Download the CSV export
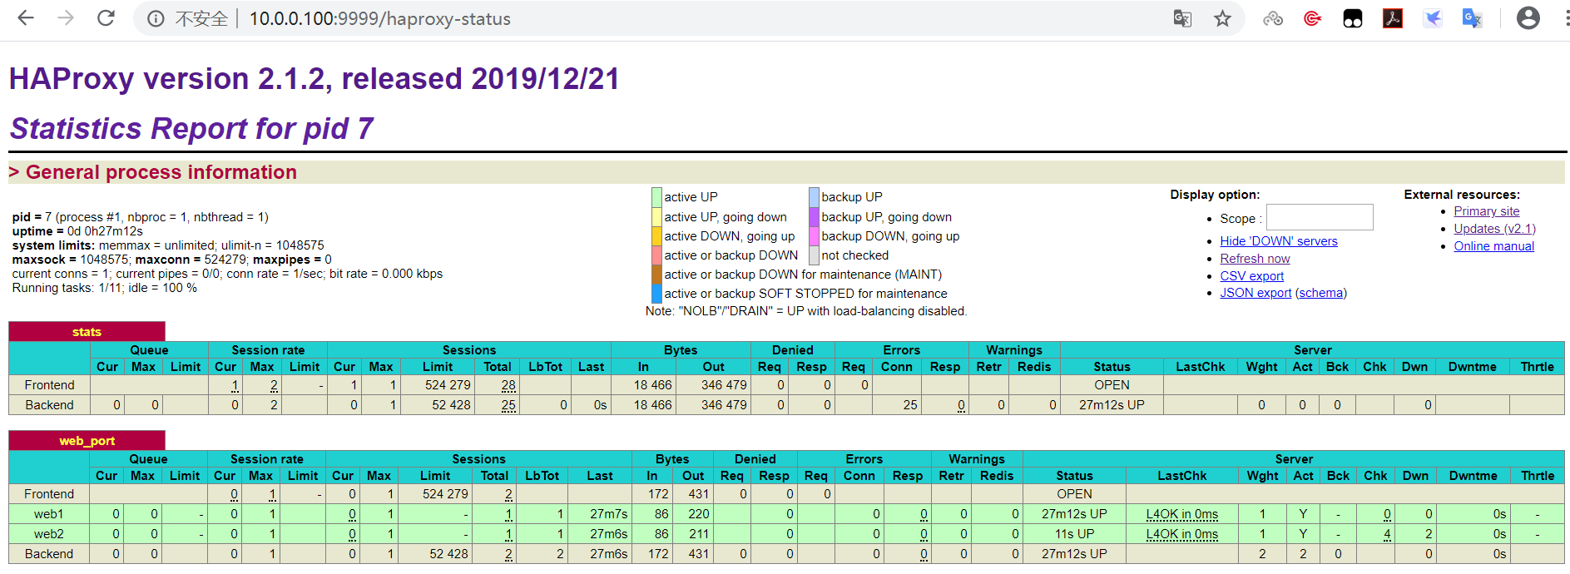Image resolution: width=1570 pixels, height=574 pixels. tap(1251, 276)
